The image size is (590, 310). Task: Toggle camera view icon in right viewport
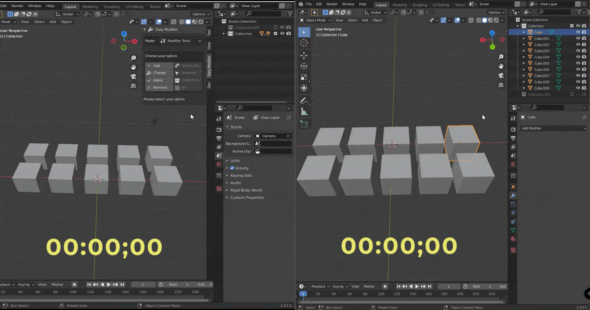(501, 76)
